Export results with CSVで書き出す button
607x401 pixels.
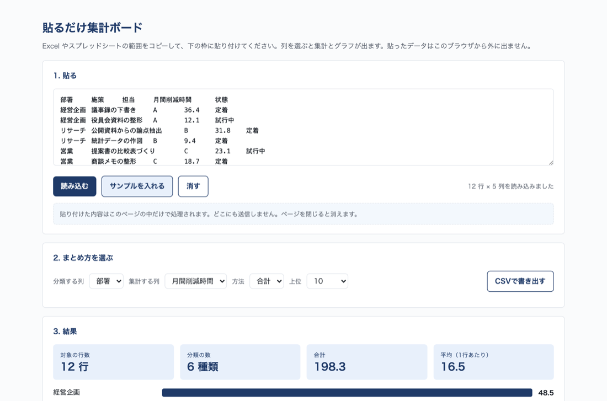520,281
